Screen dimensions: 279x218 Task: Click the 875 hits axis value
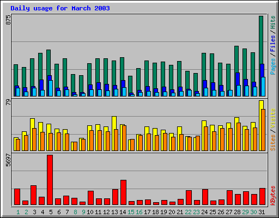[x=8, y=20]
